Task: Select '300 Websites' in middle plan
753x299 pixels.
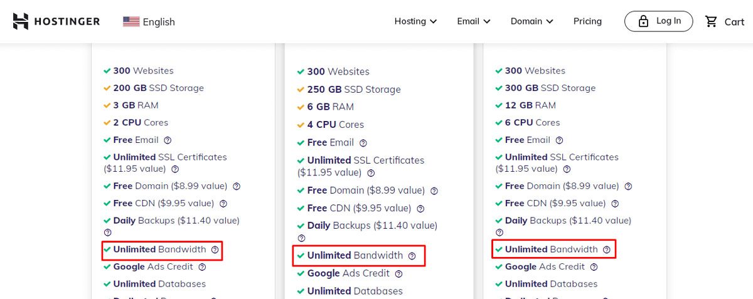Action: (338, 72)
